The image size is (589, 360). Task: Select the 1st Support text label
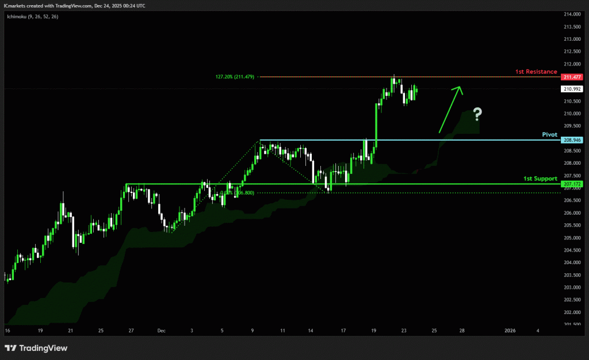[540, 179]
